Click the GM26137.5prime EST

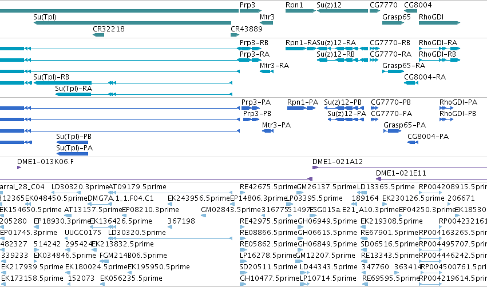pos(300,193)
